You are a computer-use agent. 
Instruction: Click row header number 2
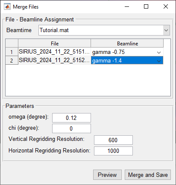12,60
